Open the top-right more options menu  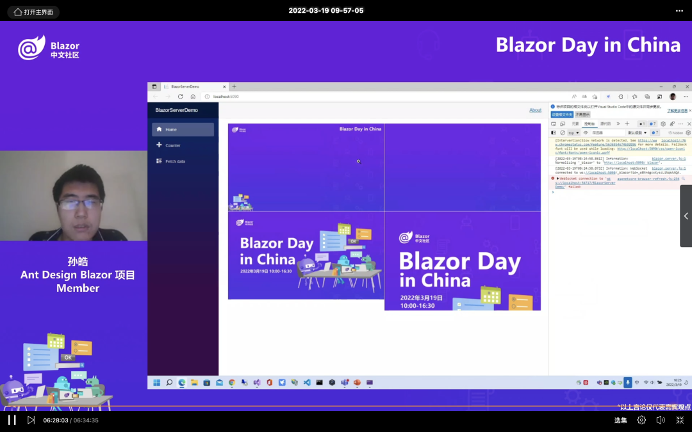coord(679,11)
